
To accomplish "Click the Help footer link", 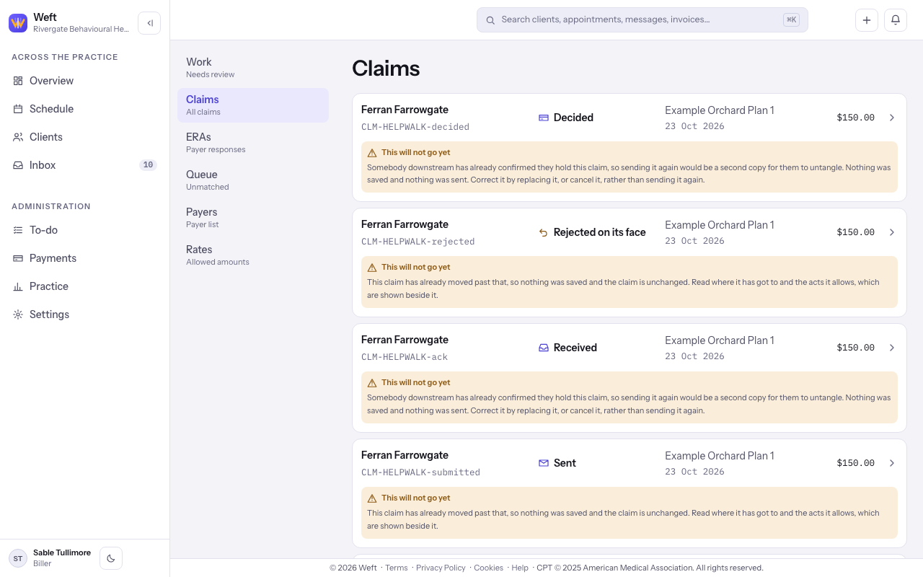I will point(520,568).
